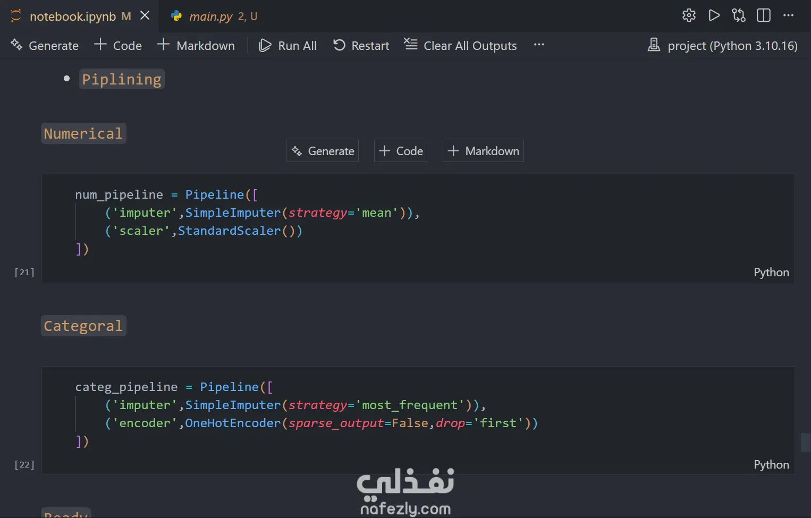Screen dimensions: 811x518
Task: Click the Categoral markdown heading
Action: click(83, 326)
